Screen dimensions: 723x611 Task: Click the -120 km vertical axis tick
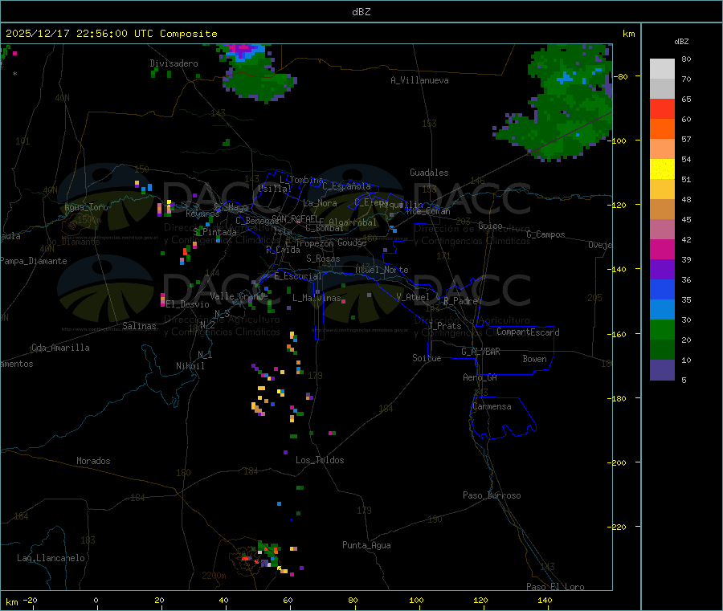click(619, 205)
